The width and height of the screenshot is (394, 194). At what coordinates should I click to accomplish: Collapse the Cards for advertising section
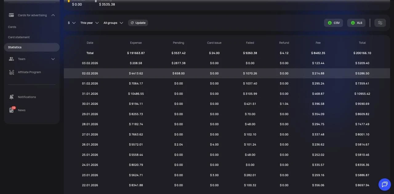[x=53, y=15]
